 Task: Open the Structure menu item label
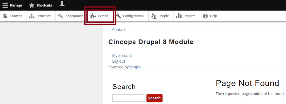44,16
